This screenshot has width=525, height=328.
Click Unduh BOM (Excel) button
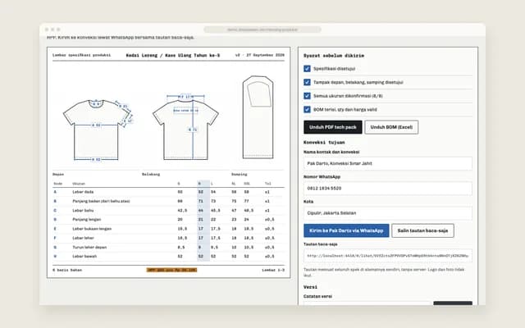coord(391,127)
